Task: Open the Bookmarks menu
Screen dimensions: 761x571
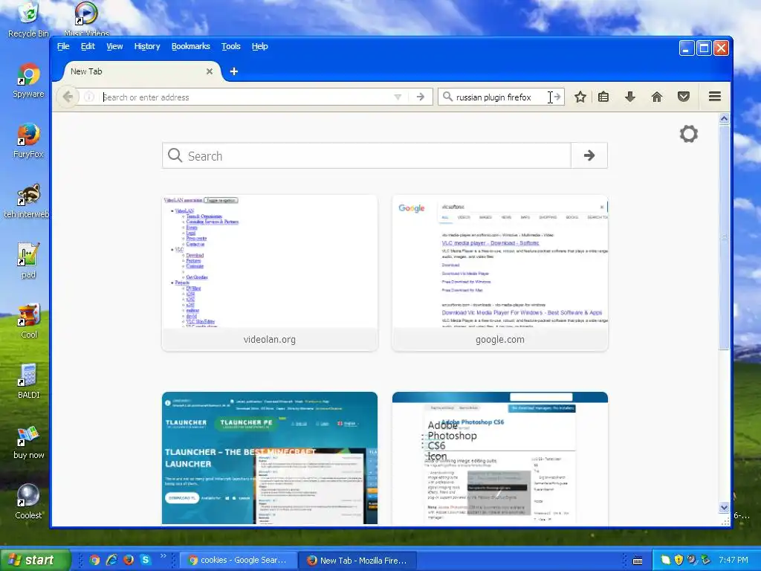Action: pos(191,46)
